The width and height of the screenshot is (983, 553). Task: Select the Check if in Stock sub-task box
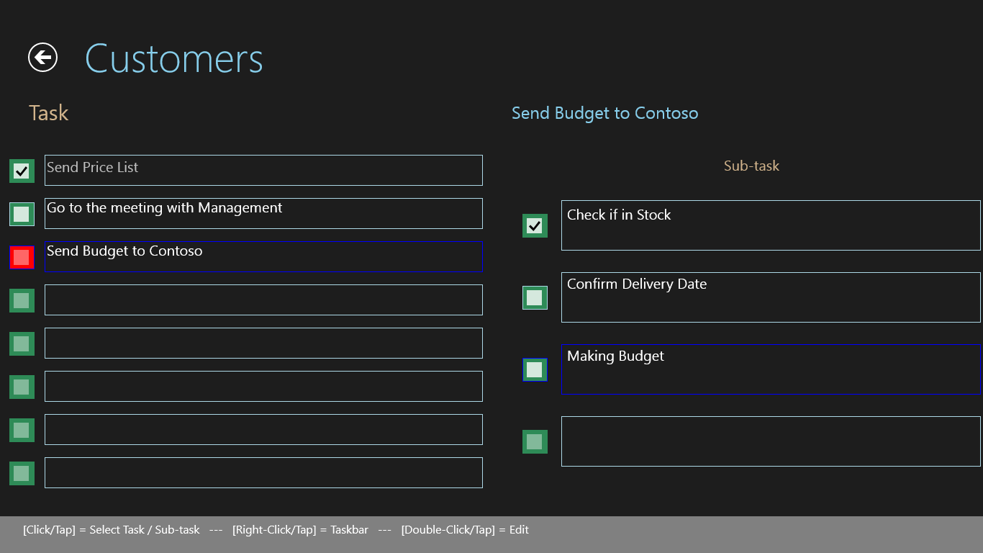click(x=771, y=225)
